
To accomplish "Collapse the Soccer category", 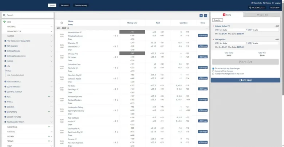I will pyautogui.click(x=51, y=36).
